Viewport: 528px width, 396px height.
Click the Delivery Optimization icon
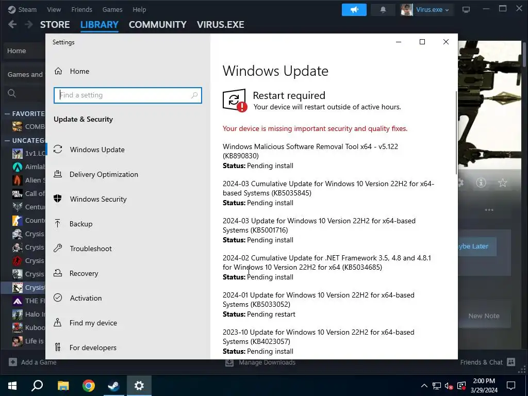(58, 174)
